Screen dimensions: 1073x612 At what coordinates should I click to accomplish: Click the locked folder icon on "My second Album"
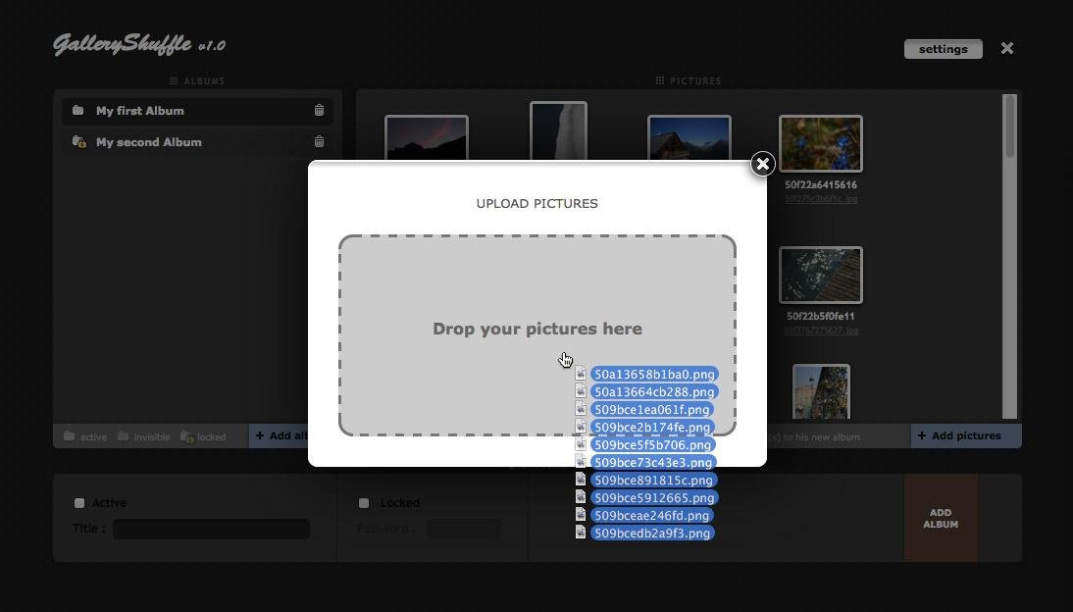(x=79, y=141)
